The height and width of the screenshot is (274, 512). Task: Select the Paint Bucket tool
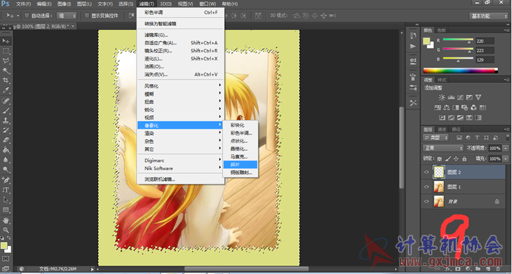click(x=6, y=149)
